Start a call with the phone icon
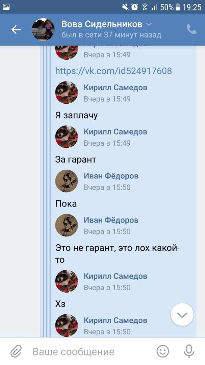205x365 pixels. (x=191, y=29)
